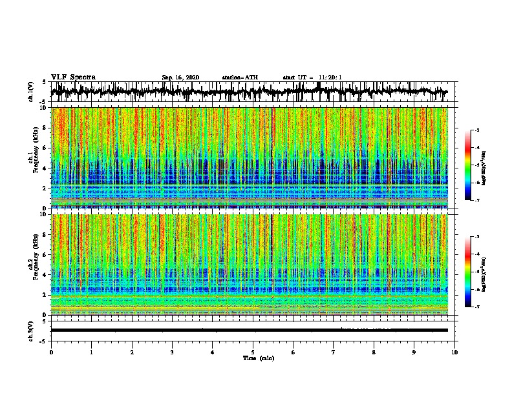Click the ch.3(V) waveform axis label

(31, 331)
